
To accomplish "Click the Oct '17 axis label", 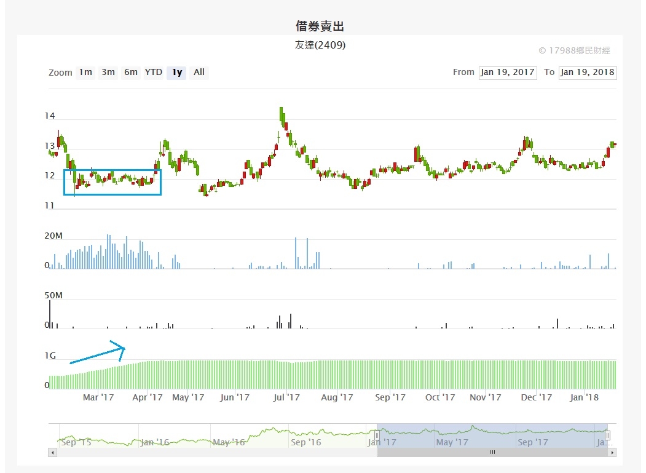I will [440, 397].
